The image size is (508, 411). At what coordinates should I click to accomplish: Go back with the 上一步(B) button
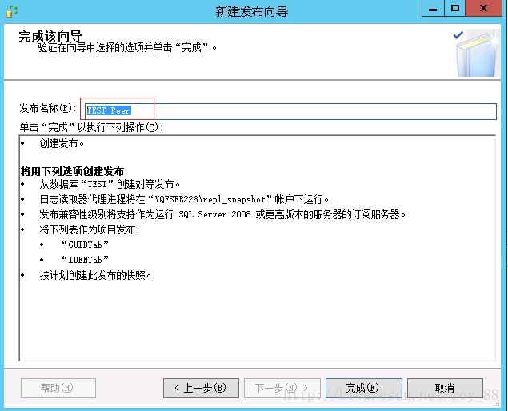click(x=201, y=388)
